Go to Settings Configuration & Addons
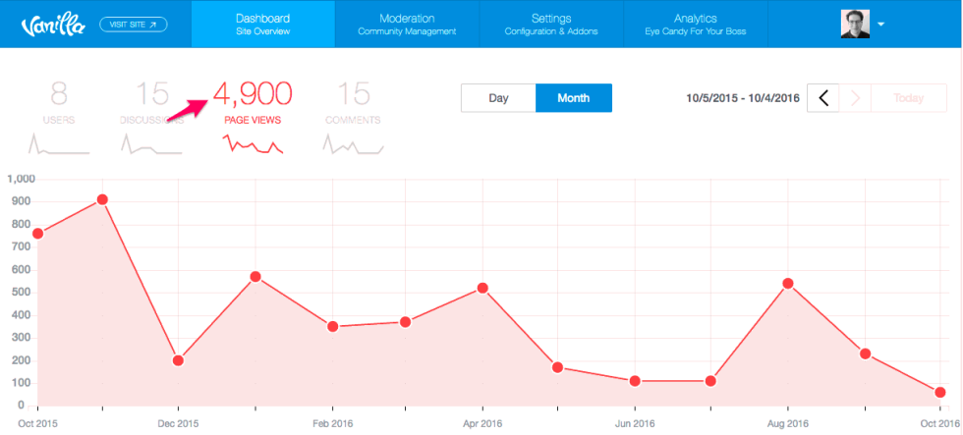Image resolution: width=963 pixels, height=435 pixels. coord(550,25)
